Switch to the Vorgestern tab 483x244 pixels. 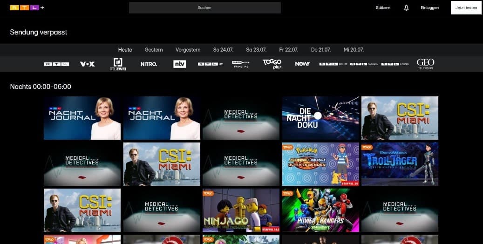pos(188,50)
